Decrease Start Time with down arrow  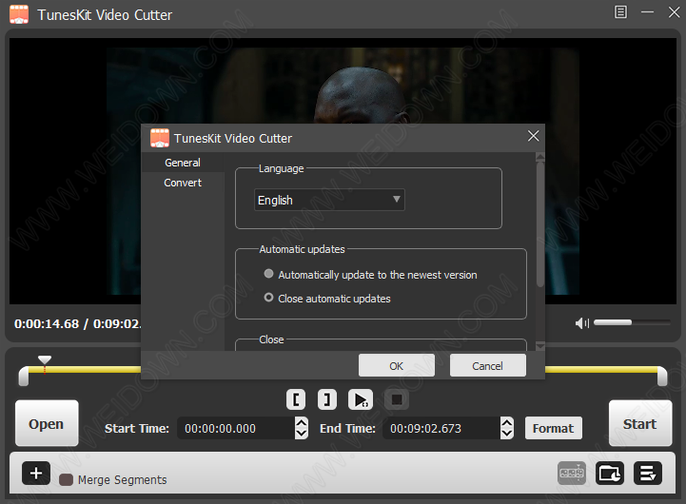302,434
